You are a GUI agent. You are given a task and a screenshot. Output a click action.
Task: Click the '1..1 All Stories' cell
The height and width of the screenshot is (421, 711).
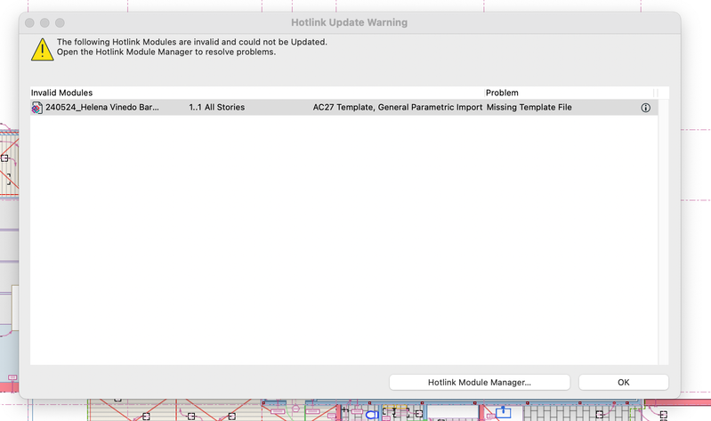pyautogui.click(x=217, y=108)
